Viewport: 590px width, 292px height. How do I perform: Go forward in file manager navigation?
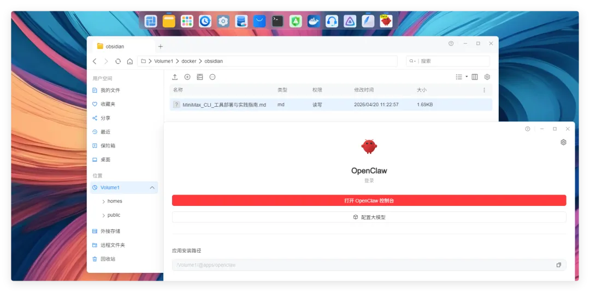click(x=106, y=61)
